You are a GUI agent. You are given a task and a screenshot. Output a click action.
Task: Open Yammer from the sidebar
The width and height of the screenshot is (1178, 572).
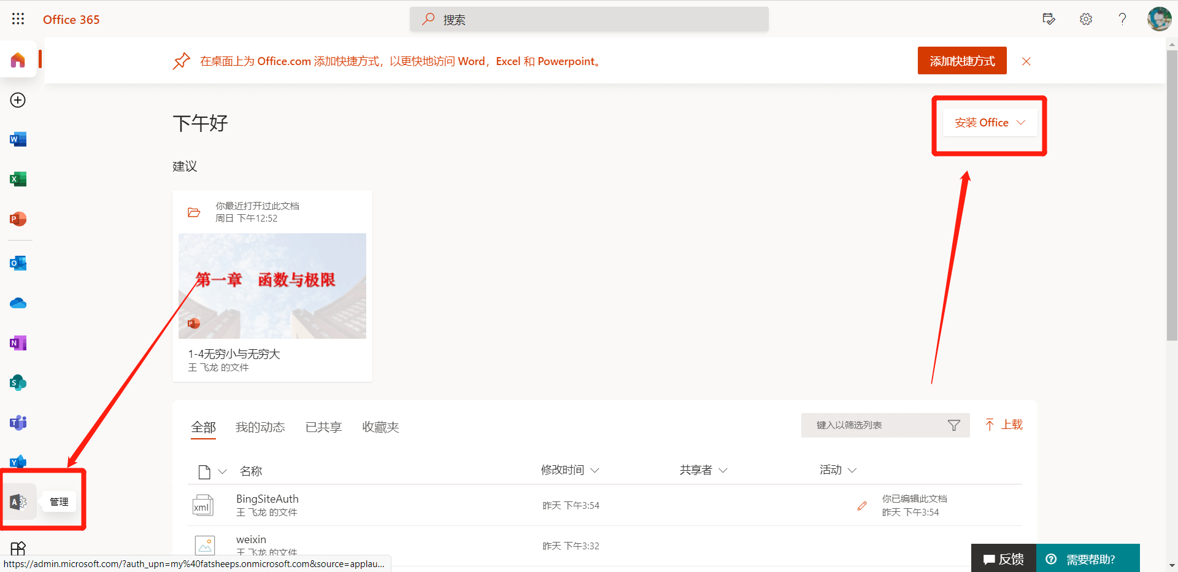coord(18,462)
